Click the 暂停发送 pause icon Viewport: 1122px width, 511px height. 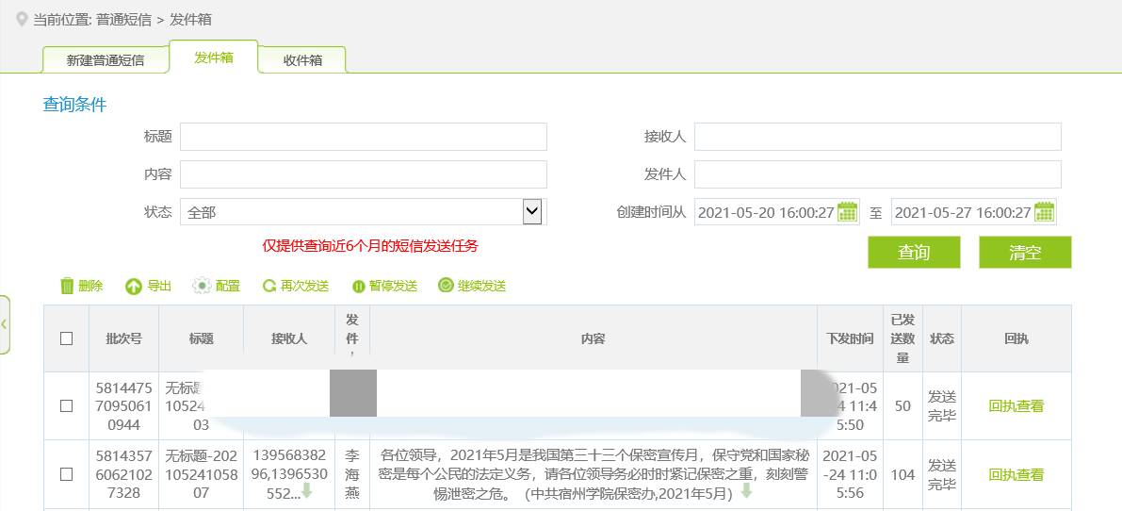coord(358,286)
